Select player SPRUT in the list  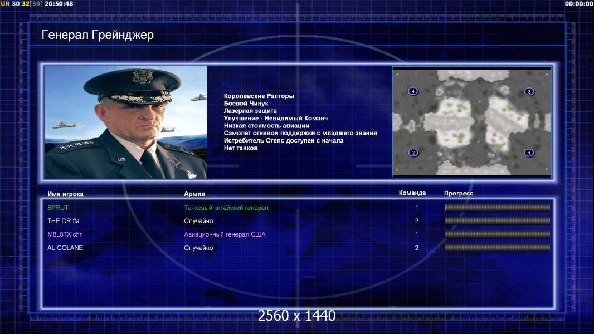(x=298, y=208)
